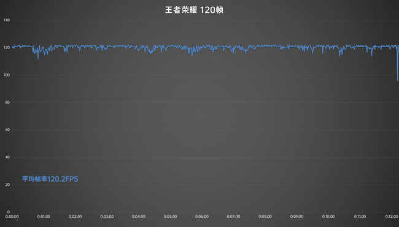Click the 0:10:00 time label
Viewport: 399px width, 227px height.
[328, 217]
